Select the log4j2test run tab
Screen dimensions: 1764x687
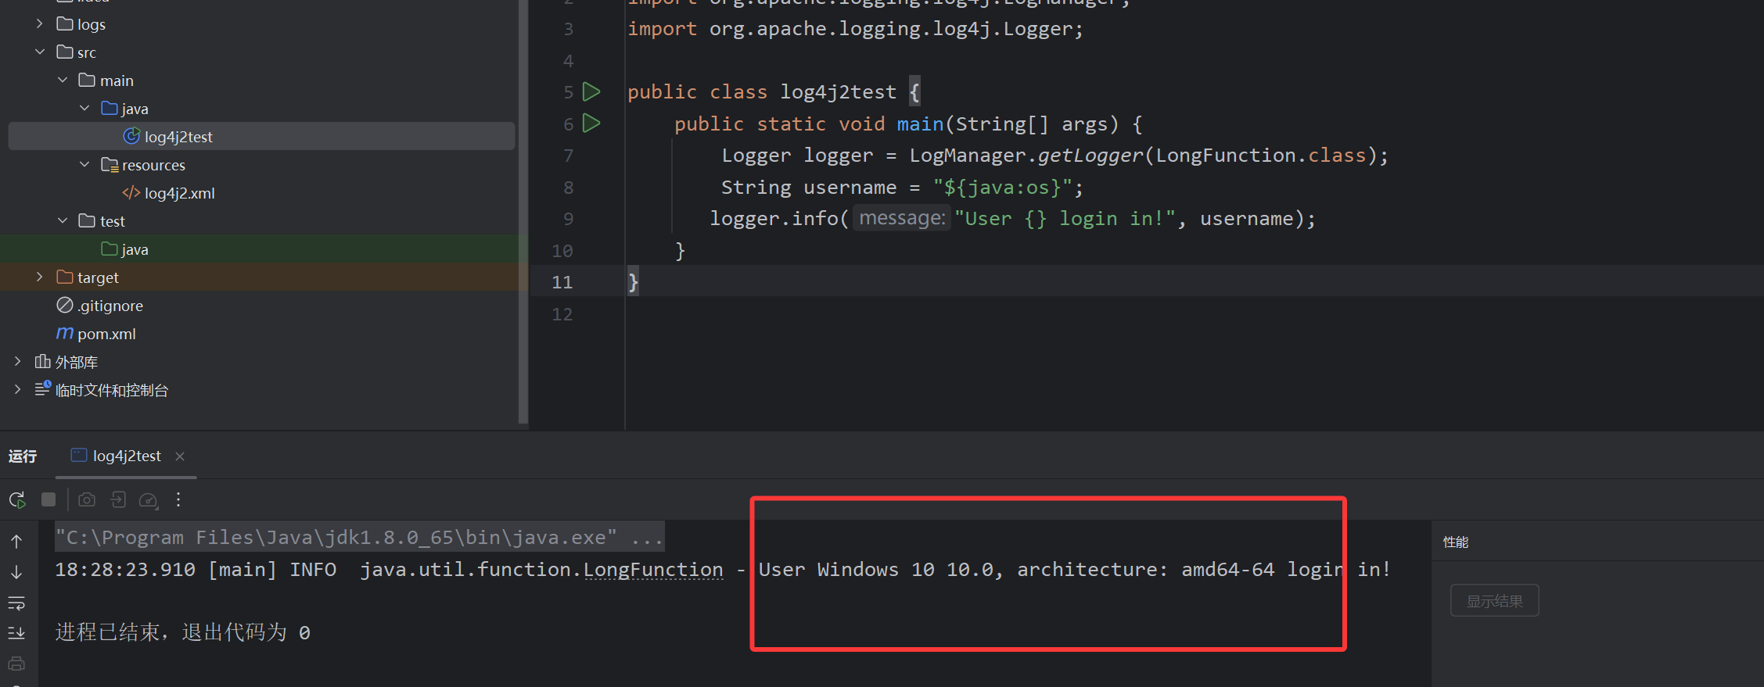tap(126, 456)
